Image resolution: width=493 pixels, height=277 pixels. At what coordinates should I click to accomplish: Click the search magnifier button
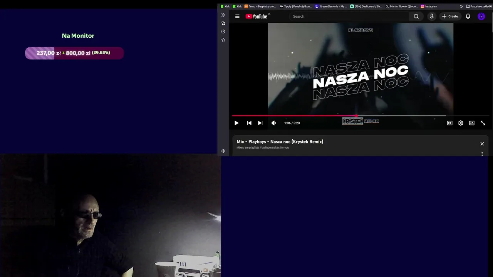416,16
